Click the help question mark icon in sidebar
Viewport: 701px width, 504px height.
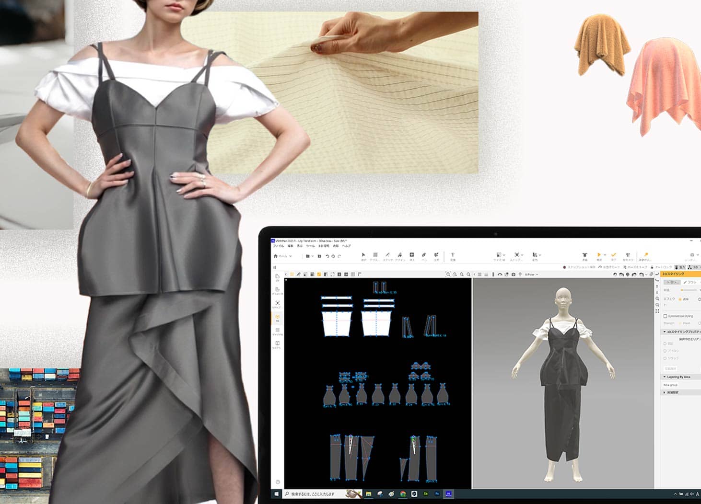click(x=278, y=481)
